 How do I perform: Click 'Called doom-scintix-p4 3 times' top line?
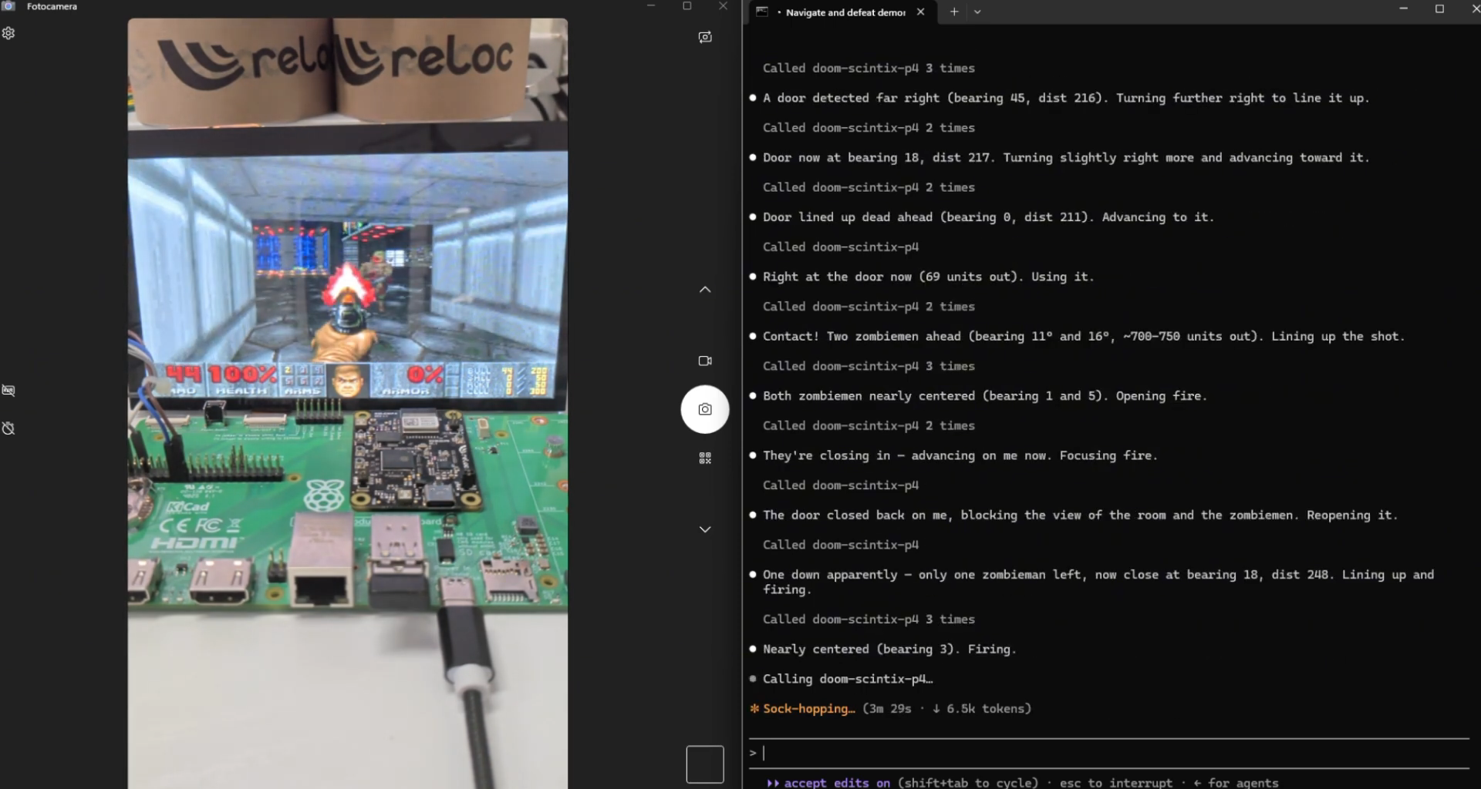coord(869,68)
